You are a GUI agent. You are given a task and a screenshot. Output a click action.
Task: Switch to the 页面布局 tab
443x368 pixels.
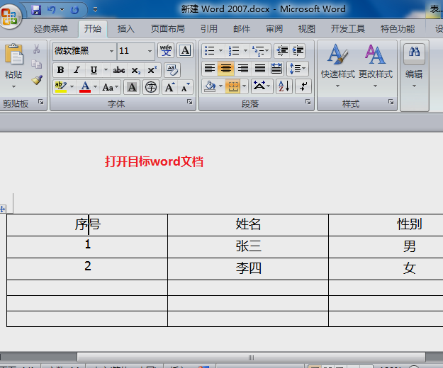167,28
